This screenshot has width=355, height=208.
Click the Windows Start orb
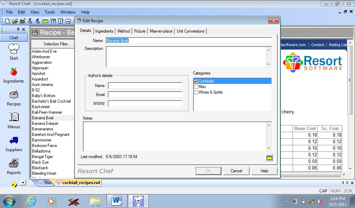[9, 201]
